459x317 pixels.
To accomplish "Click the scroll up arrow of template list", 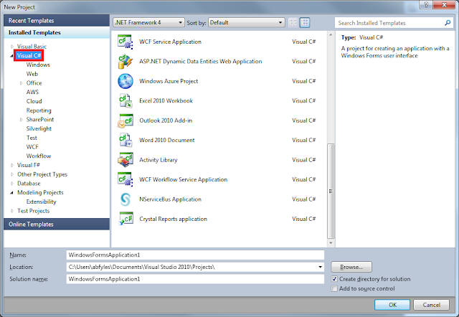I will 331,35.
